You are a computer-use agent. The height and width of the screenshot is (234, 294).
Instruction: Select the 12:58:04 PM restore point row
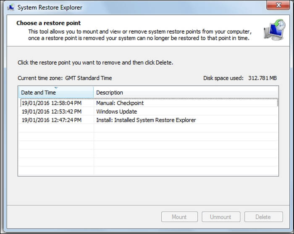pyautogui.click(x=149, y=103)
